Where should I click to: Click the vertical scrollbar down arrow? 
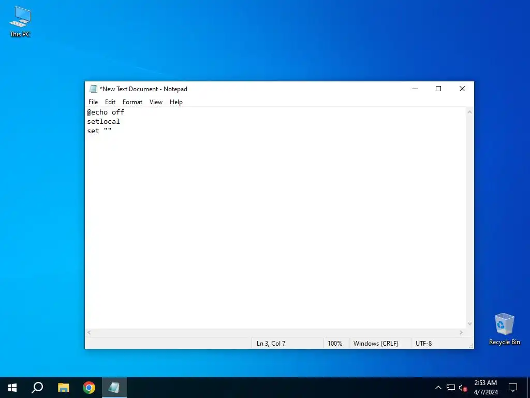(x=469, y=324)
